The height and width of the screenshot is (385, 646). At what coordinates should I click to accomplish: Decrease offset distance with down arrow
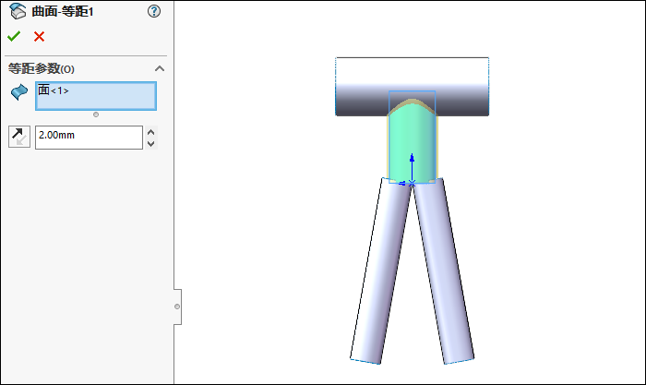(x=150, y=143)
